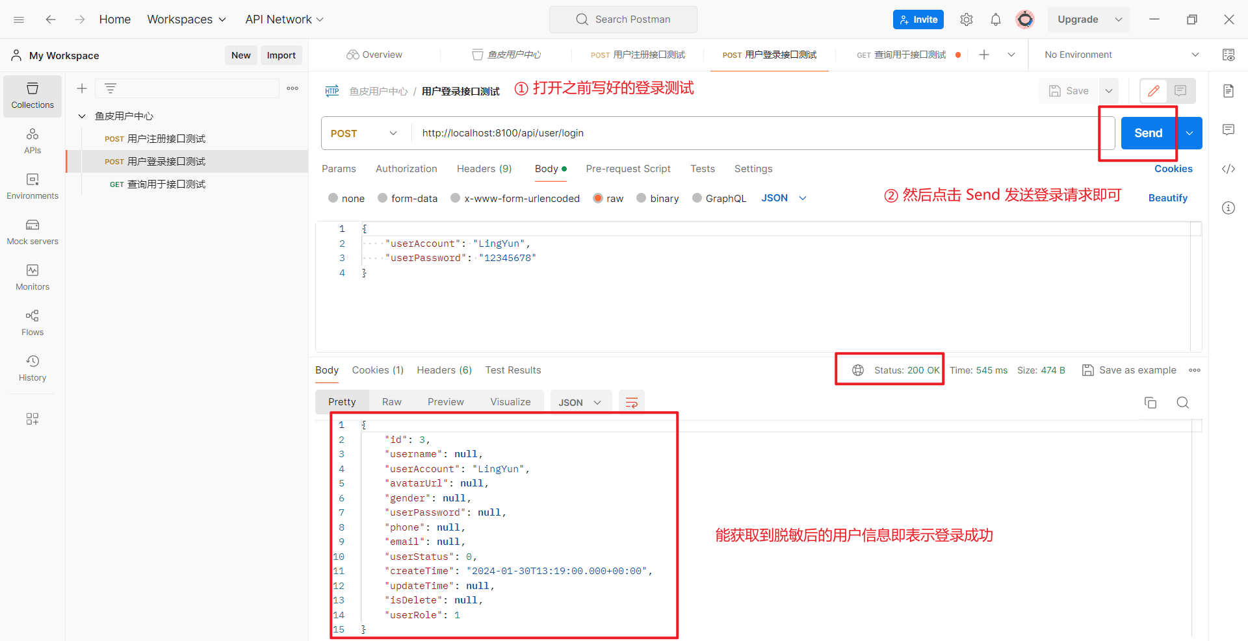The height and width of the screenshot is (641, 1248).
Task: Choose the none body radio option
Action: click(x=346, y=198)
